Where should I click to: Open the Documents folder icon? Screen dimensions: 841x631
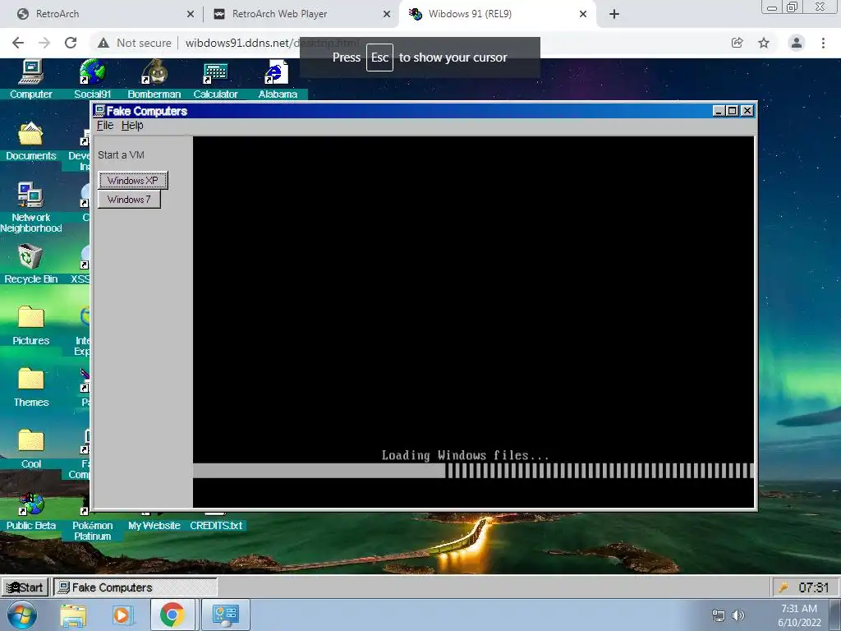(30, 134)
